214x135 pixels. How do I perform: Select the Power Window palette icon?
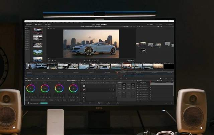(x=94, y=78)
